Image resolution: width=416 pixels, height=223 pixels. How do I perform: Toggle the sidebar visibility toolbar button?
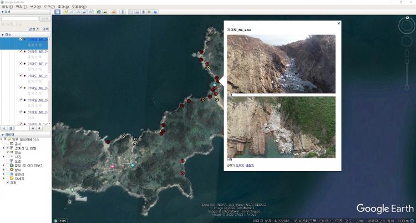[x=57, y=12]
